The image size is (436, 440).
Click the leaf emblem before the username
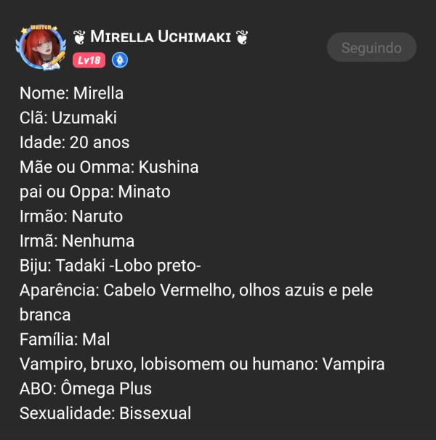pyautogui.click(x=79, y=37)
